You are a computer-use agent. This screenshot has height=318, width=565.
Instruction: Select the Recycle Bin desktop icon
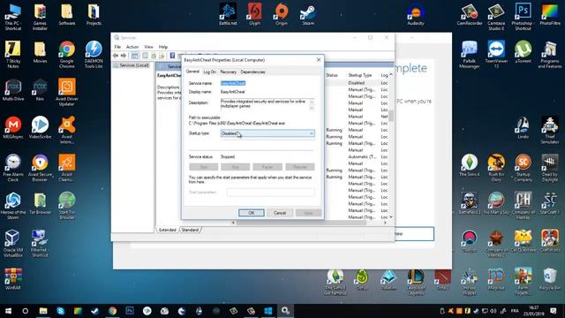coord(549,279)
